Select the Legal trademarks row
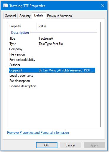The image size is (109, 152). click(x=52, y=76)
